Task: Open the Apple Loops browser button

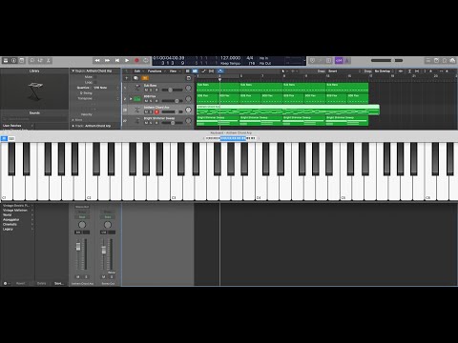Action: click(445, 60)
